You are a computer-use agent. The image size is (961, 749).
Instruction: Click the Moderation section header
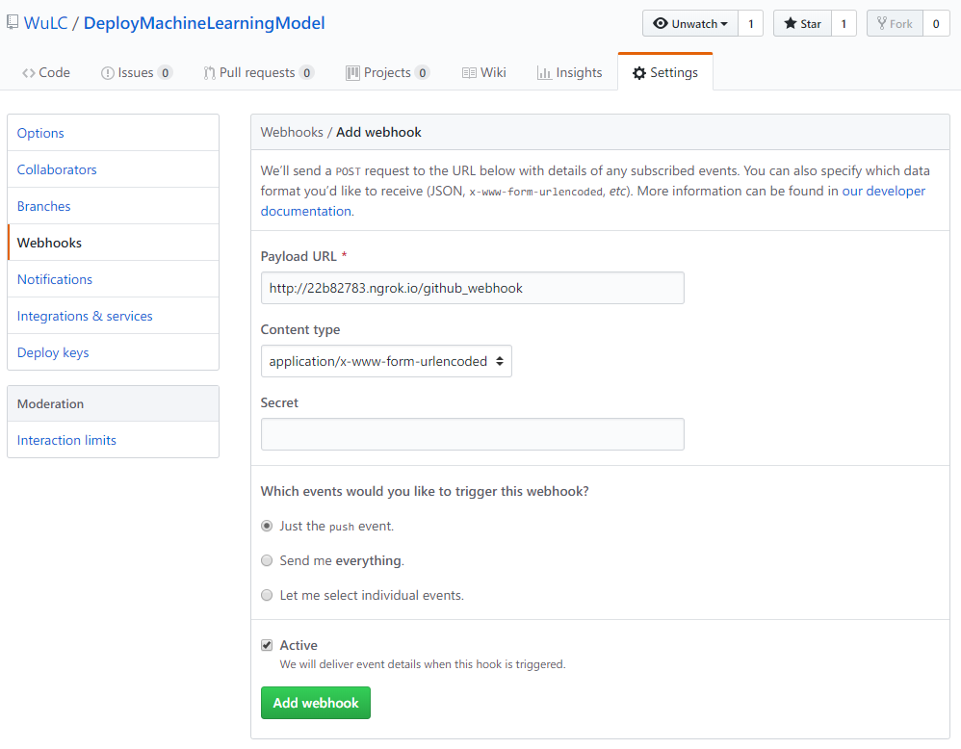point(113,404)
